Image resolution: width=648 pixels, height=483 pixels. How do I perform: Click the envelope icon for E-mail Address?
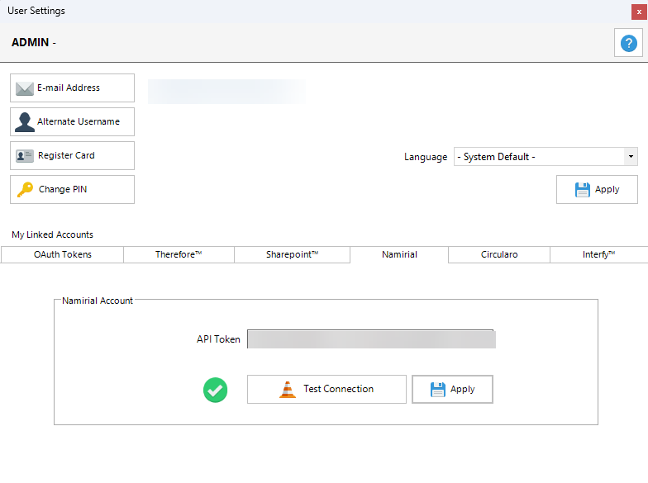(25, 88)
